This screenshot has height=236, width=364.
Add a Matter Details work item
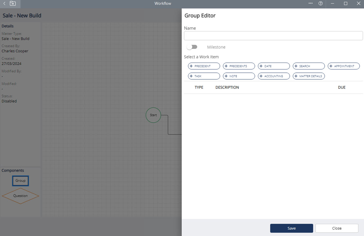[309, 76]
